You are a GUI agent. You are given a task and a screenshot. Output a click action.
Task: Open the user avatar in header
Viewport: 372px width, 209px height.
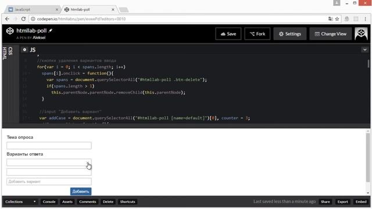(x=361, y=34)
